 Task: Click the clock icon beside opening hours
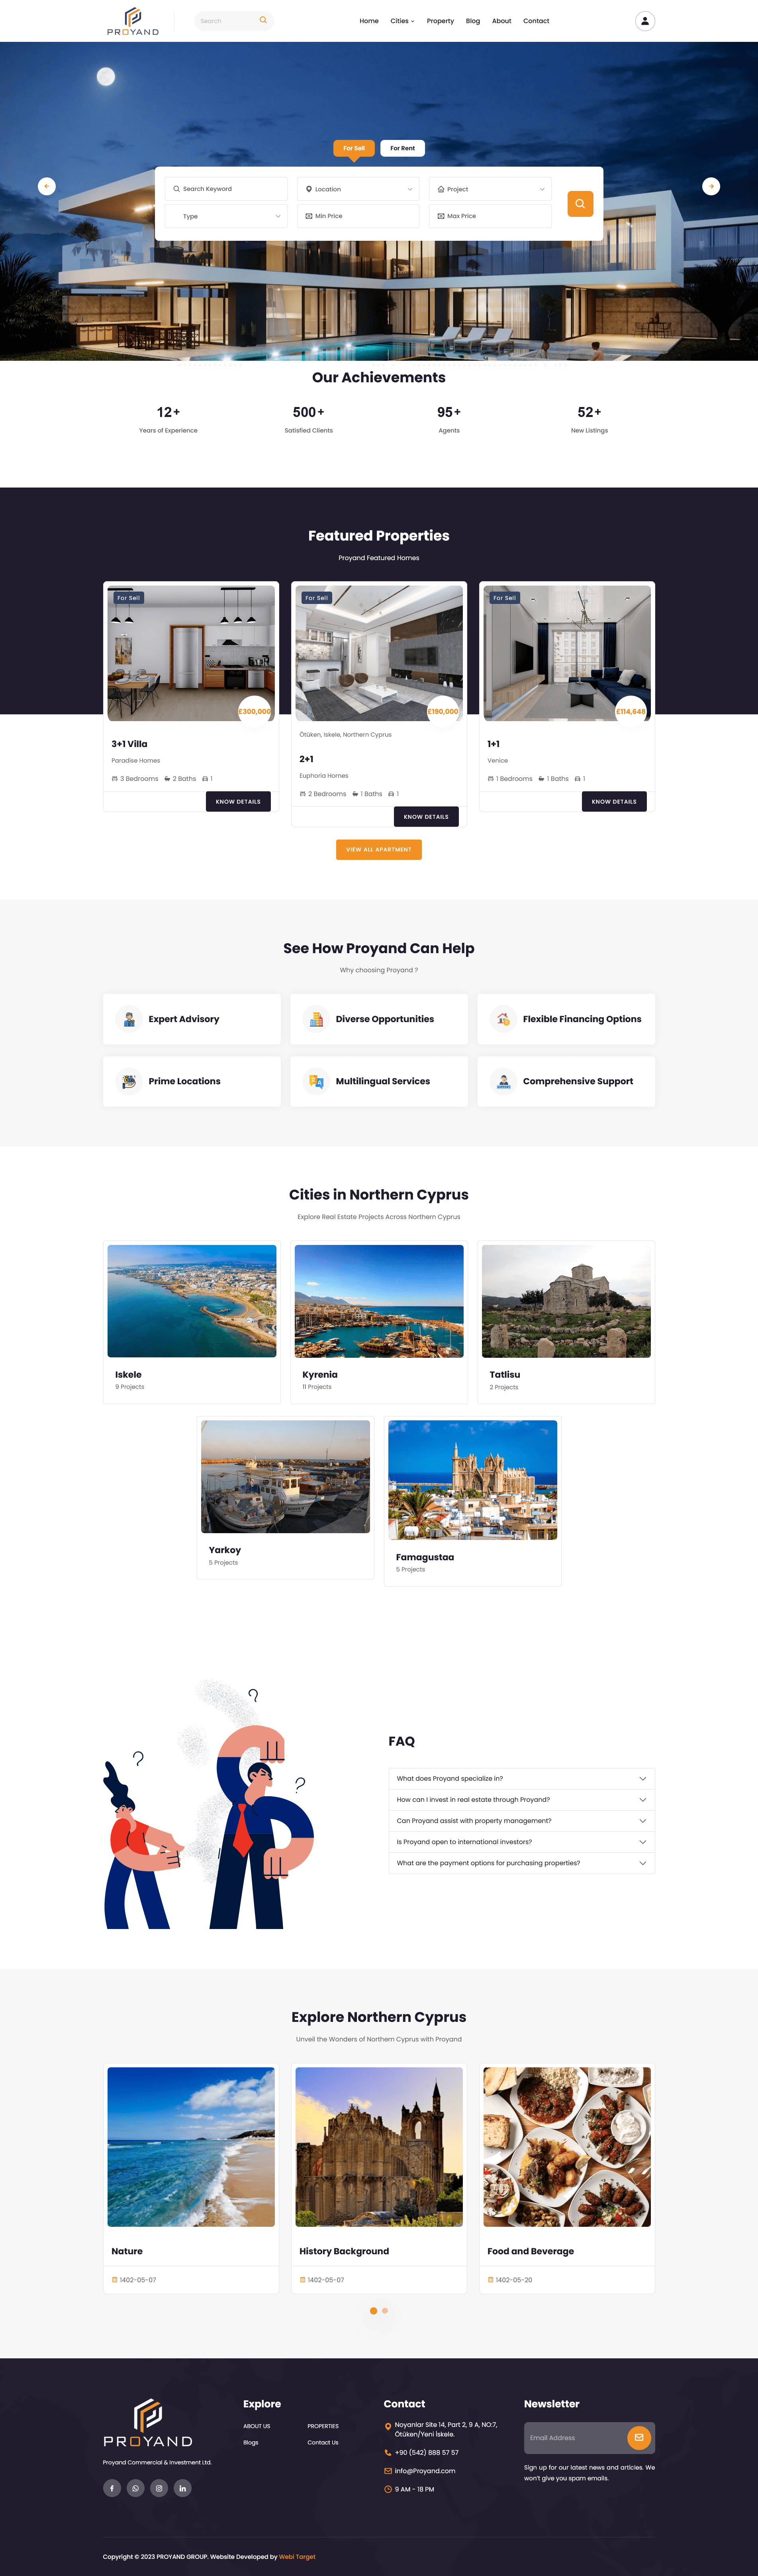pyautogui.click(x=388, y=2489)
